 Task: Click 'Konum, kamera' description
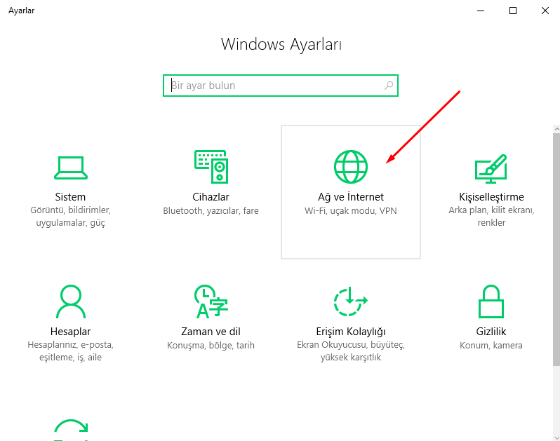pyautogui.click(x=491, y=346)
